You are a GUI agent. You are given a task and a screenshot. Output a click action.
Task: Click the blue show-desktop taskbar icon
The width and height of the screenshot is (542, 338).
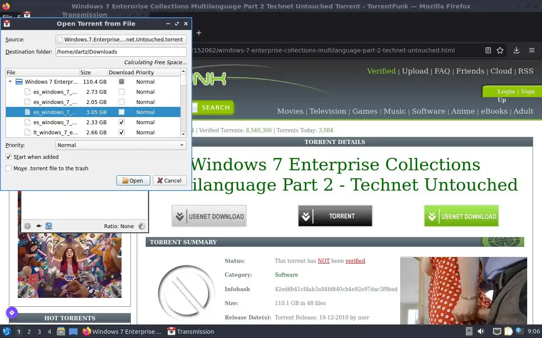click(73, 332)
